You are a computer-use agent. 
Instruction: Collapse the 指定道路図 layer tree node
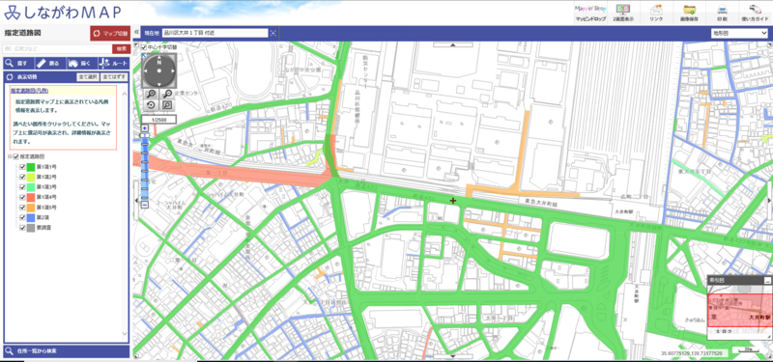coord(10,156)
